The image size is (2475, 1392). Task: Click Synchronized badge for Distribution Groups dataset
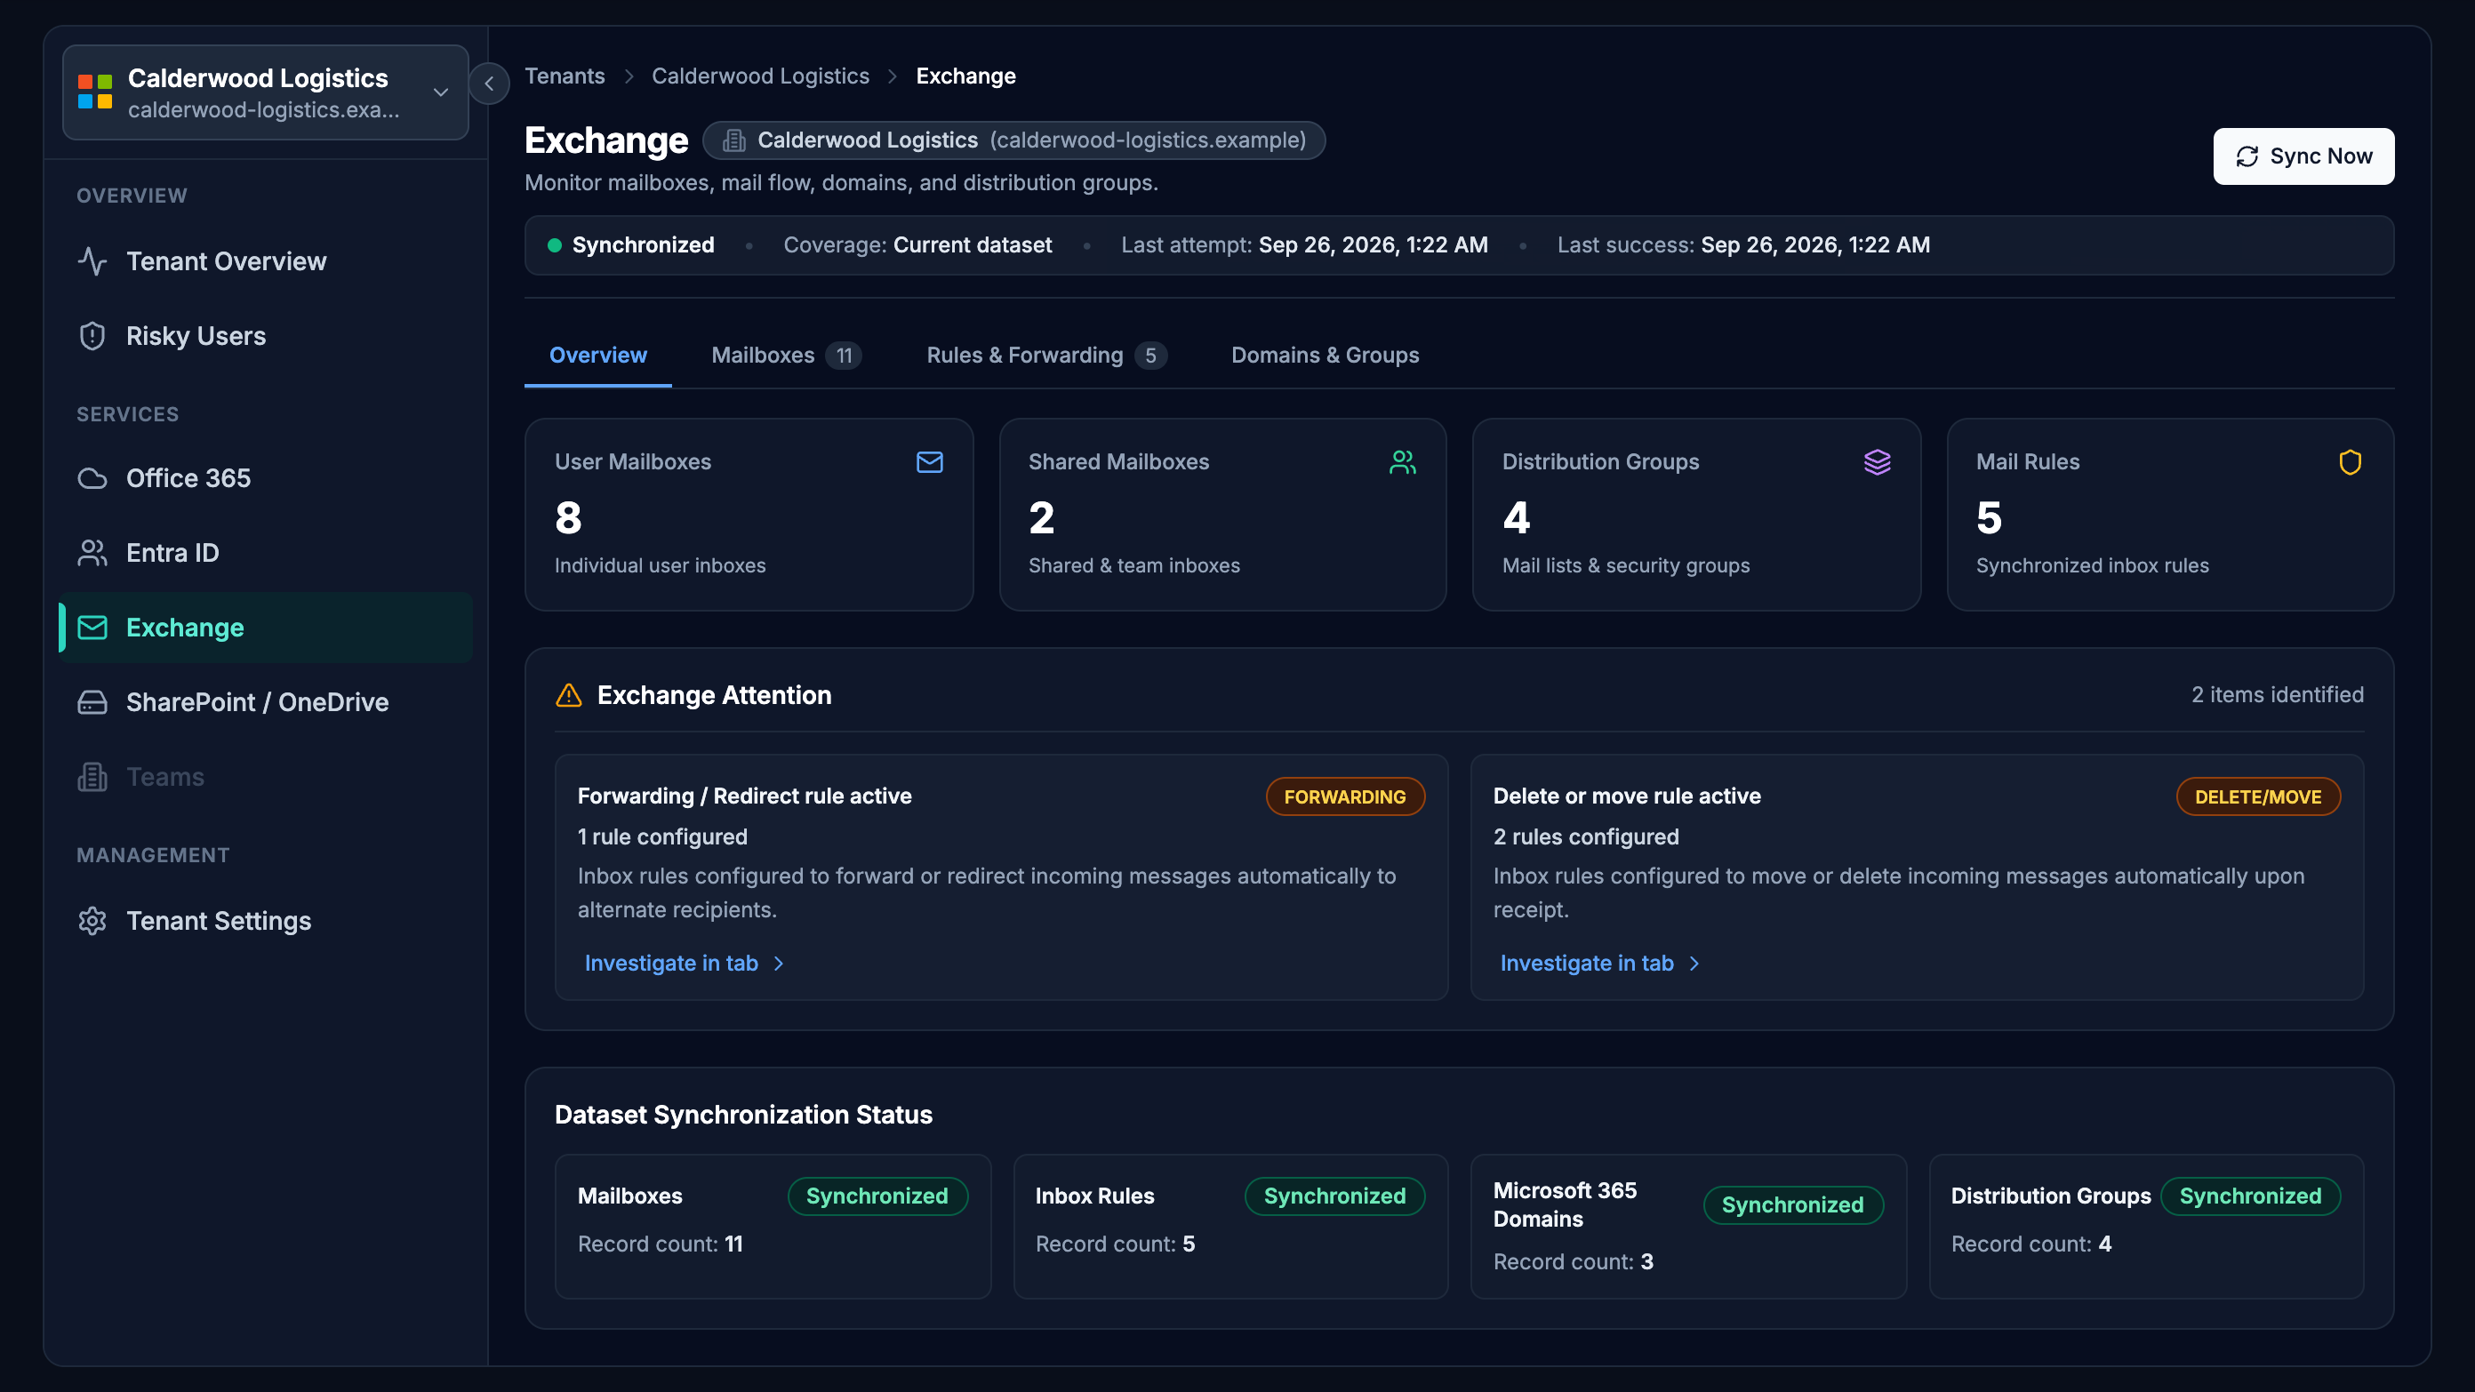click(2250, 1196)
